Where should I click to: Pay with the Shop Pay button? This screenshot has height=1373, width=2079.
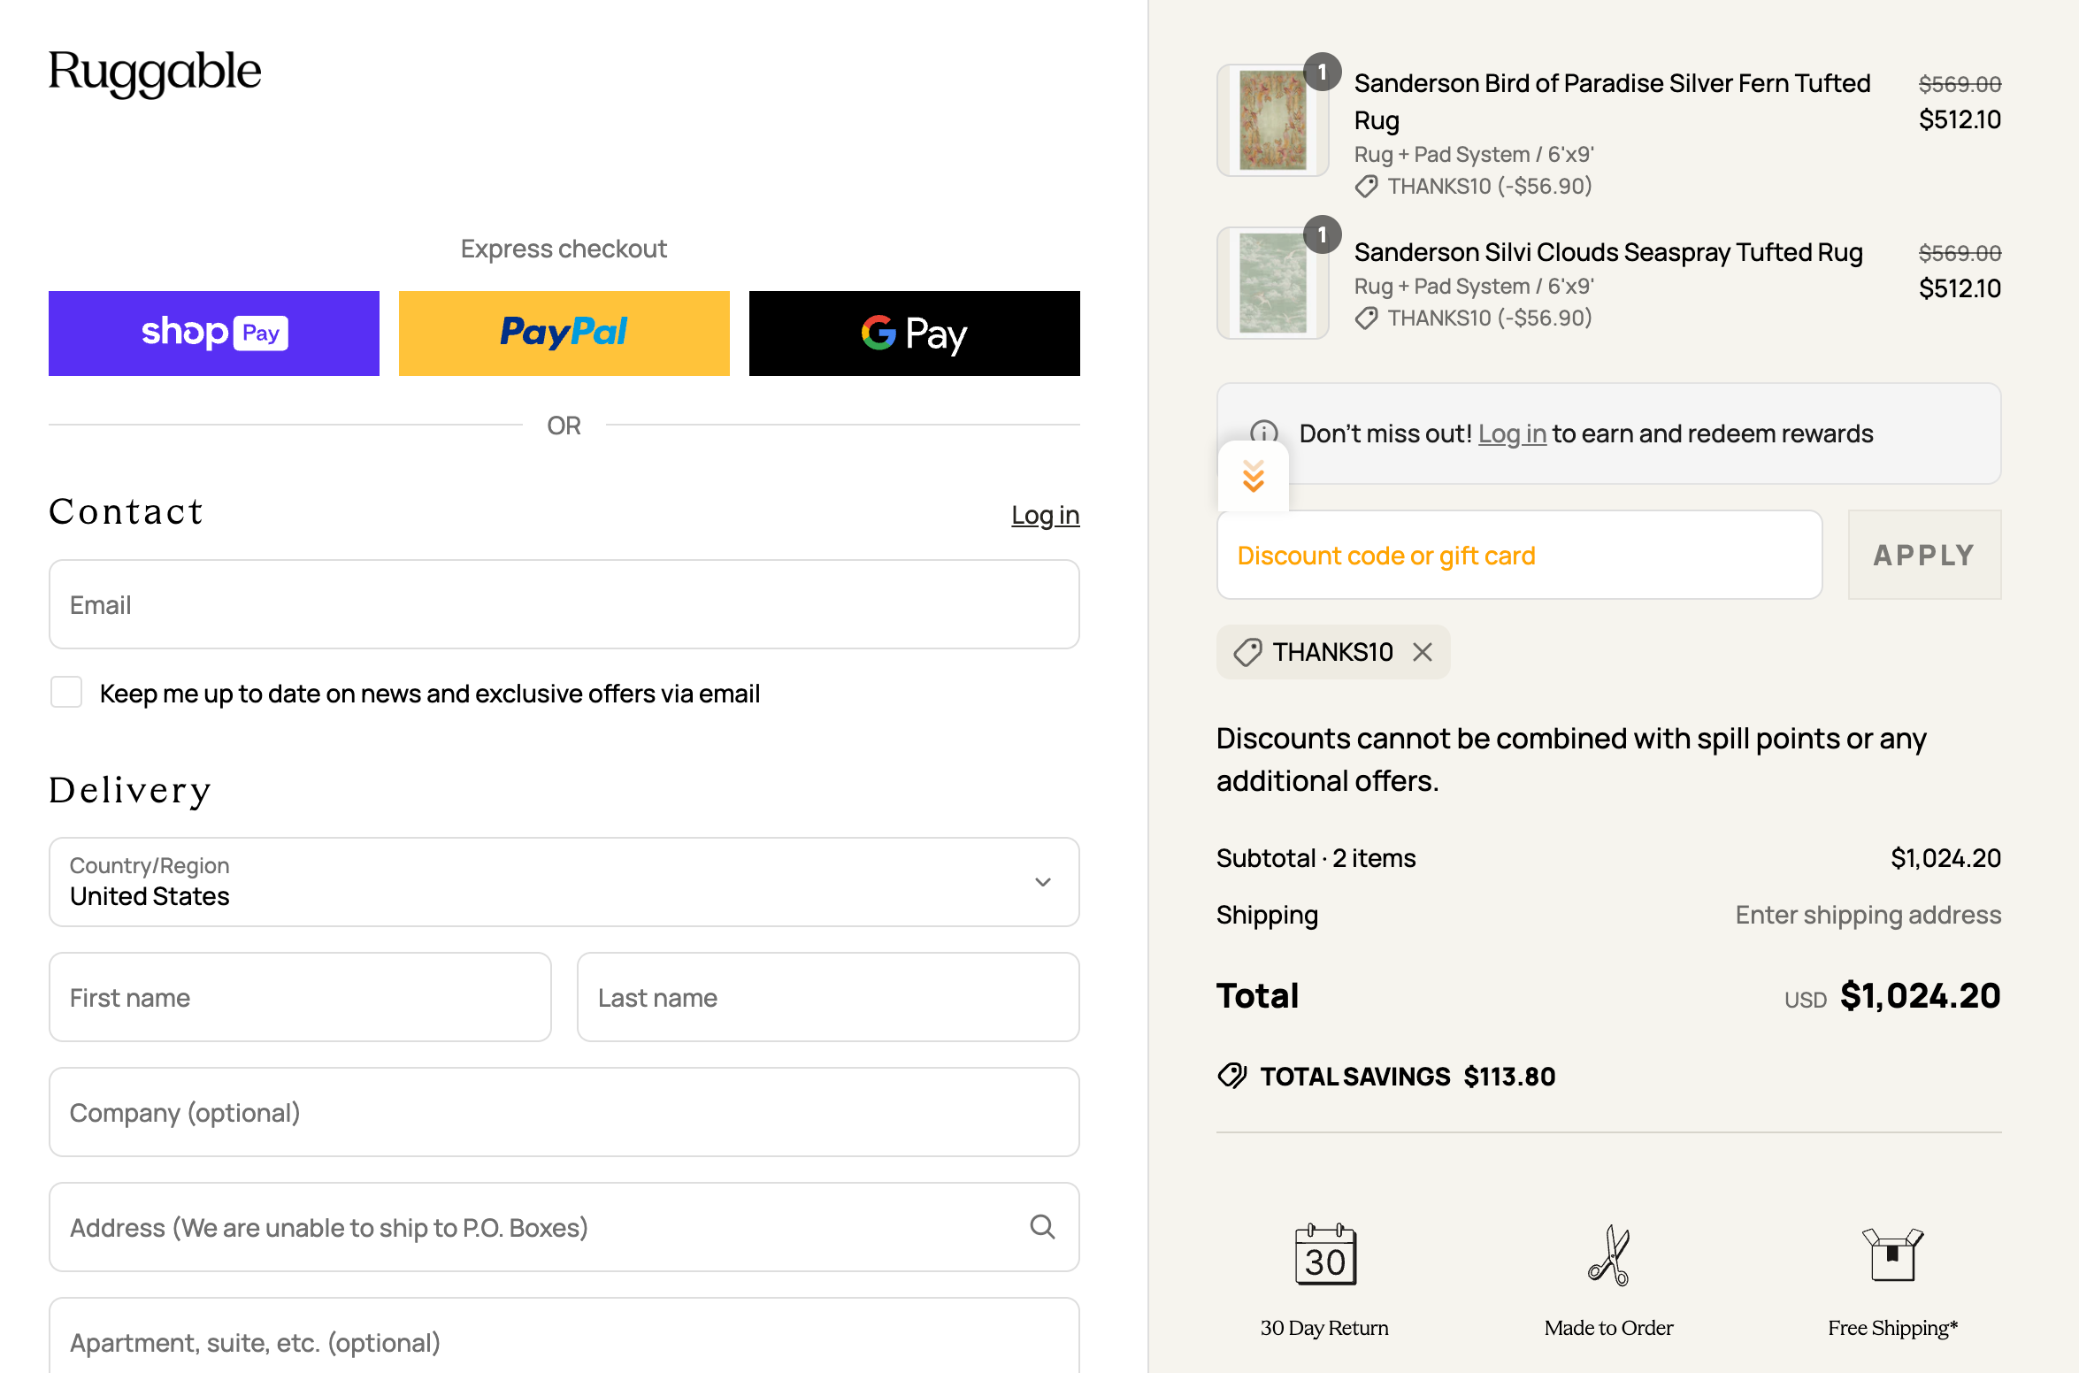[x=214, y=334]
